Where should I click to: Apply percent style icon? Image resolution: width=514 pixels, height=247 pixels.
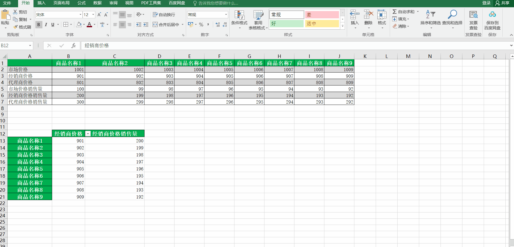tap(201, 25)
